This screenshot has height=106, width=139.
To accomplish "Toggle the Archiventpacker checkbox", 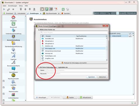I will [4, 94].
